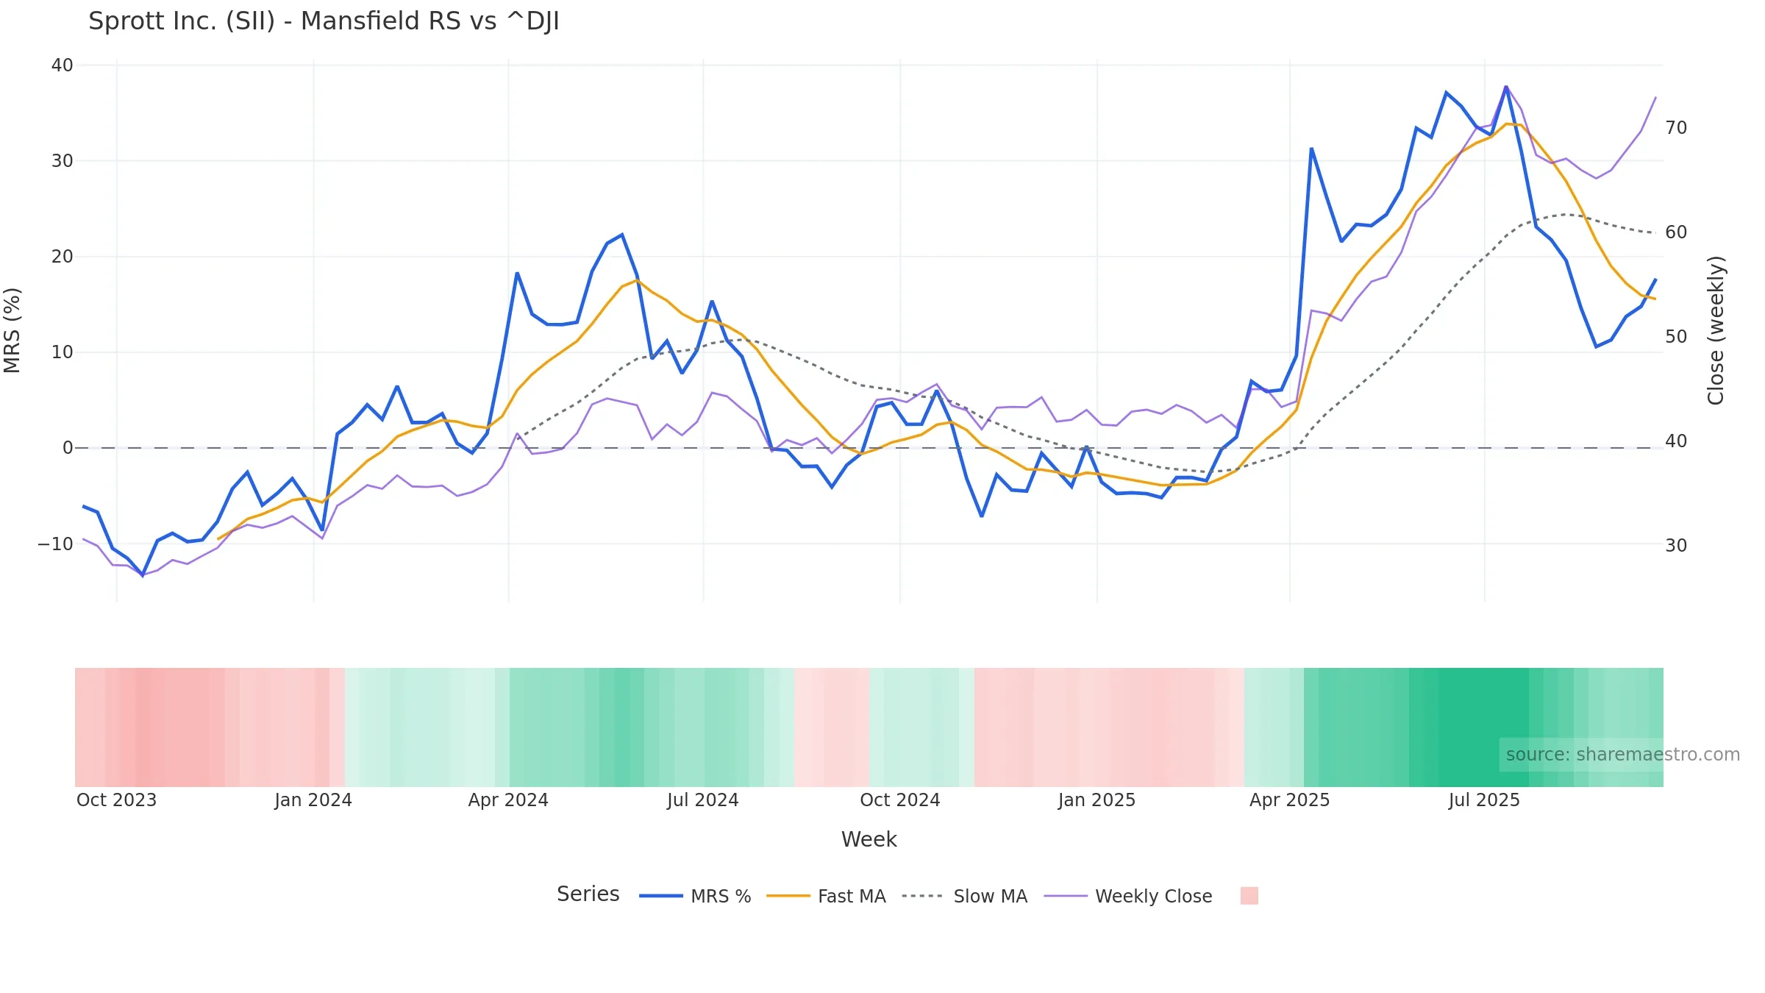The height and width of the screenshot is (993, 1765).
Task: Click the 'Series' legend title
Action: pos(588,894)
